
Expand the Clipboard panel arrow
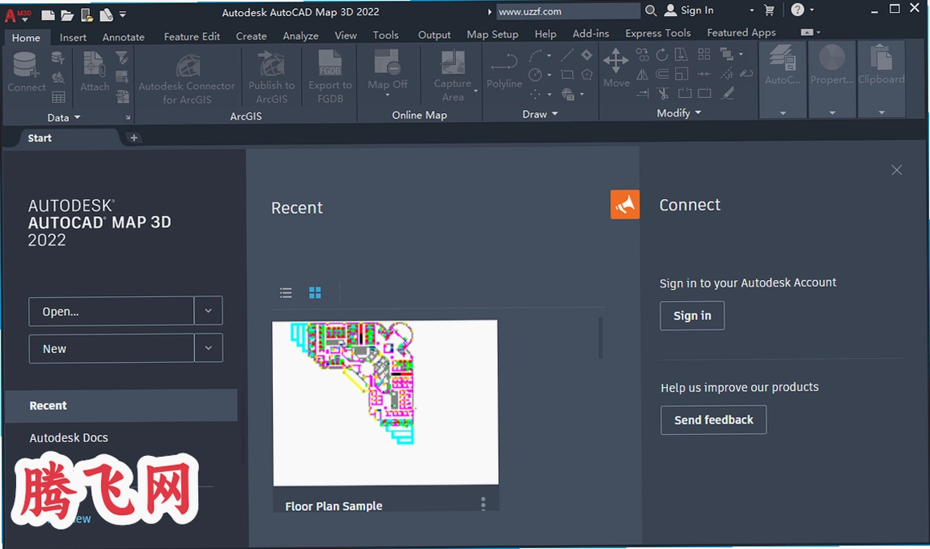tap(881, 112)
